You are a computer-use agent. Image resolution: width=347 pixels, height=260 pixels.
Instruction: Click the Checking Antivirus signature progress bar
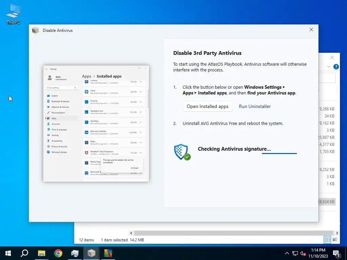coord(279,153)
